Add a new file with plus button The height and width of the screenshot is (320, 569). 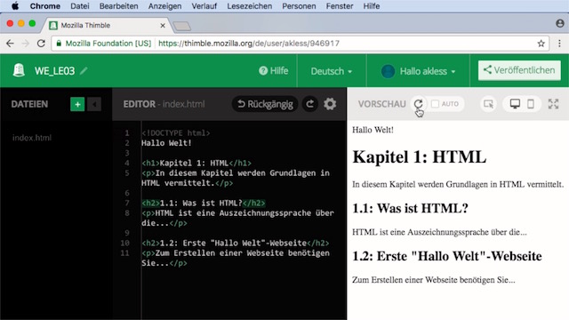(77, 105)
